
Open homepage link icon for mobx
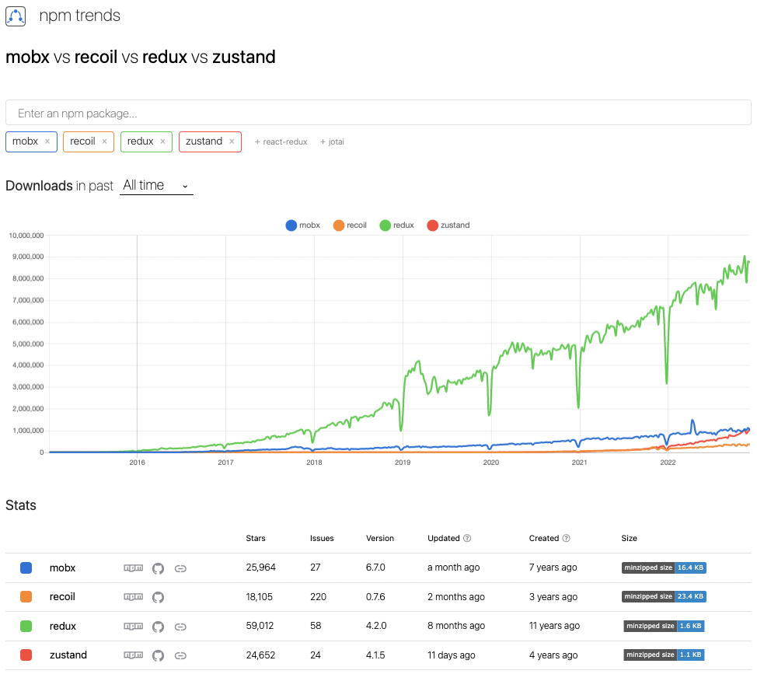coord(180,568)
